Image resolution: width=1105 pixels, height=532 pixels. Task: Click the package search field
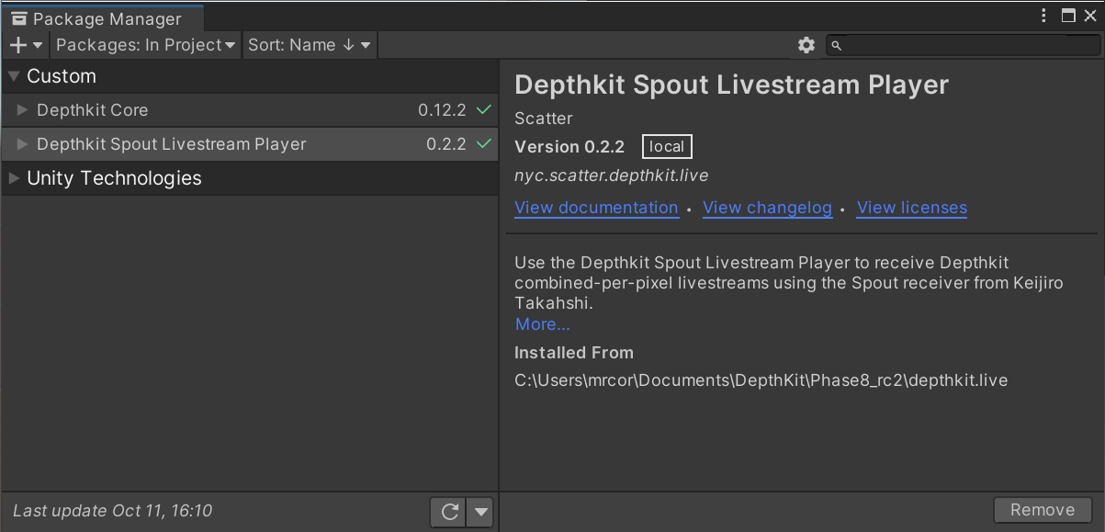[x=962, y=45]
